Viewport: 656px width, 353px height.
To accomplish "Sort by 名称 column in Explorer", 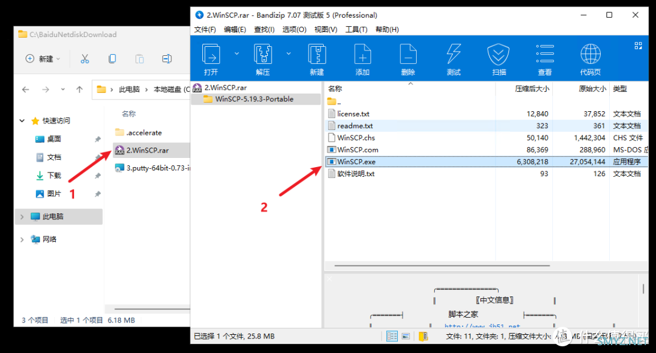I will [x=129, y=114].
